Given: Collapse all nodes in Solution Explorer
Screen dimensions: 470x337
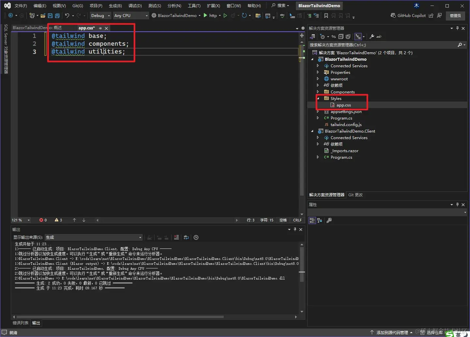Looking at the screenshot, I should coord(341,37).
